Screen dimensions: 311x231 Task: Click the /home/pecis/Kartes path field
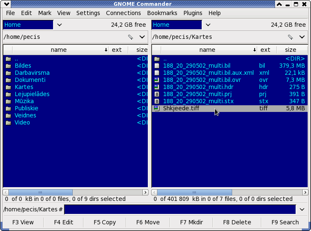point(219,37)
